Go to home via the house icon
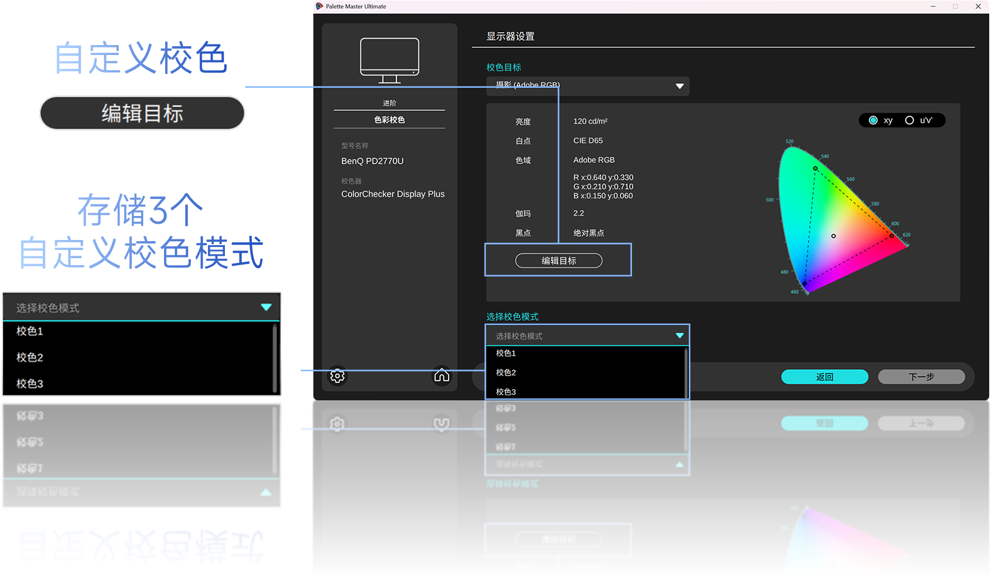991x576 pixels. click(442, 376)
